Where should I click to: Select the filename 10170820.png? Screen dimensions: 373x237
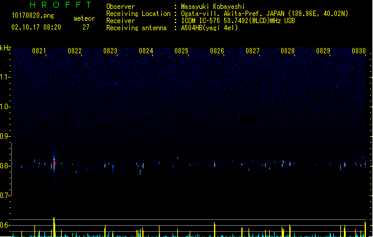[x=33, y=15]
